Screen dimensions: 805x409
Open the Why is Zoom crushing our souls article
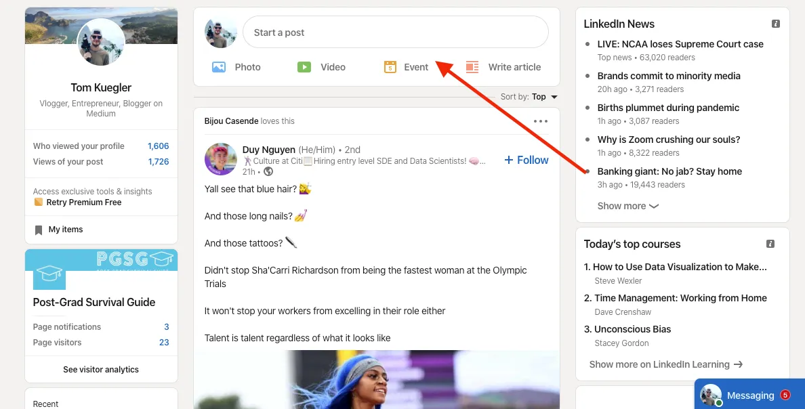669,139
